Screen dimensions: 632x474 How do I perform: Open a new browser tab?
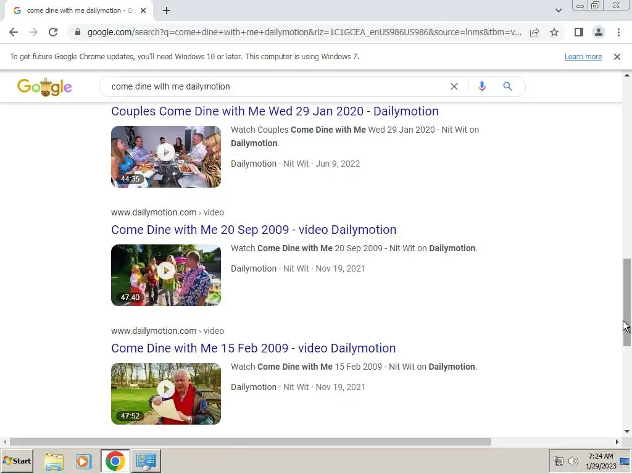(167, 10)
